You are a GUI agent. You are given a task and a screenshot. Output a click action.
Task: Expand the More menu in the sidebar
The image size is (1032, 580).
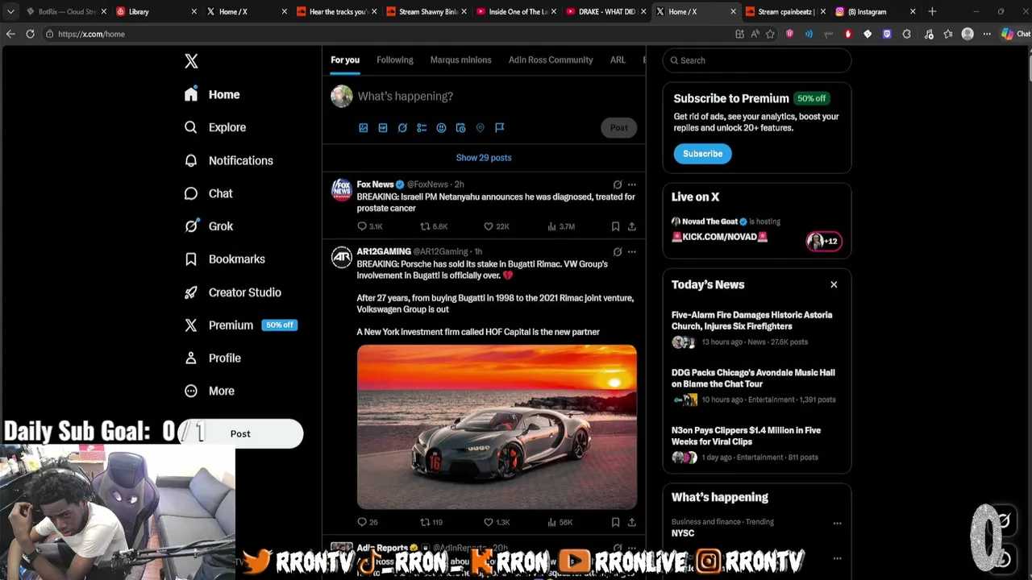click(210, 391)
